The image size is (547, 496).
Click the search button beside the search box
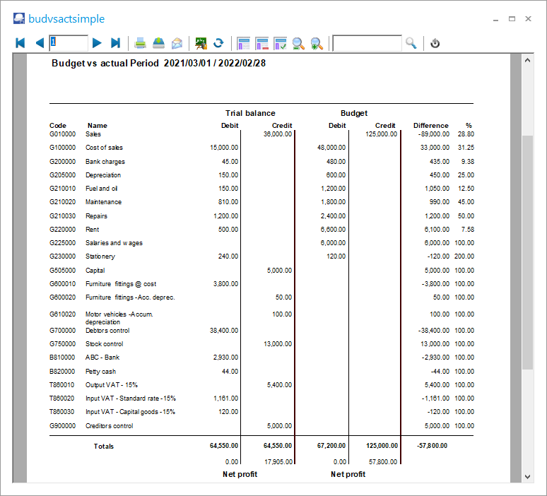coord(411,43)
